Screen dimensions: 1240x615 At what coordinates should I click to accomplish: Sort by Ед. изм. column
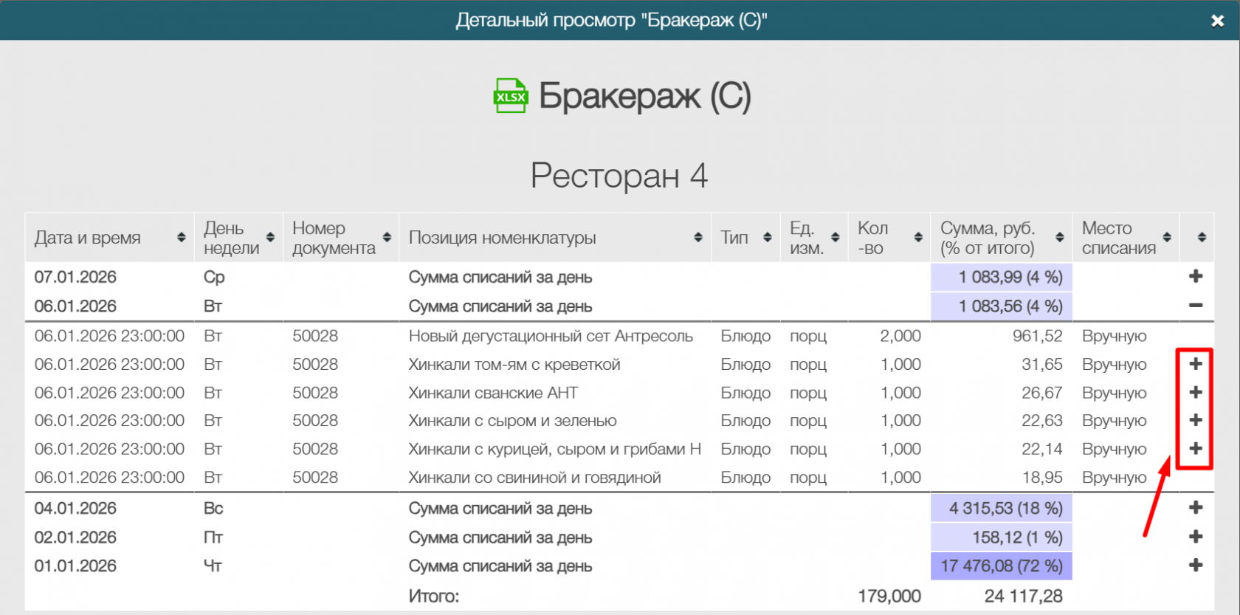coord(836,238)
